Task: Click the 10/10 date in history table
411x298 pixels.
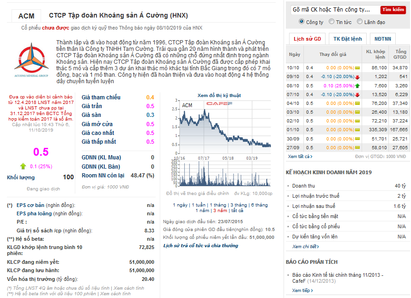Action: [x=293, y=67]
